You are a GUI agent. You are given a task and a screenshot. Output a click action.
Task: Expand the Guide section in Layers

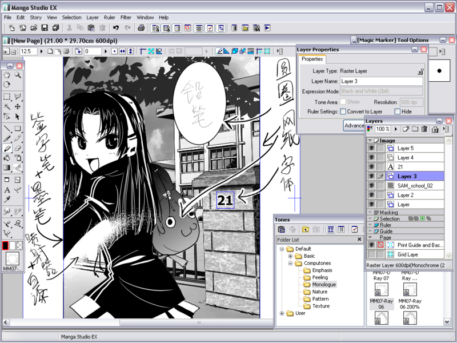370,232
